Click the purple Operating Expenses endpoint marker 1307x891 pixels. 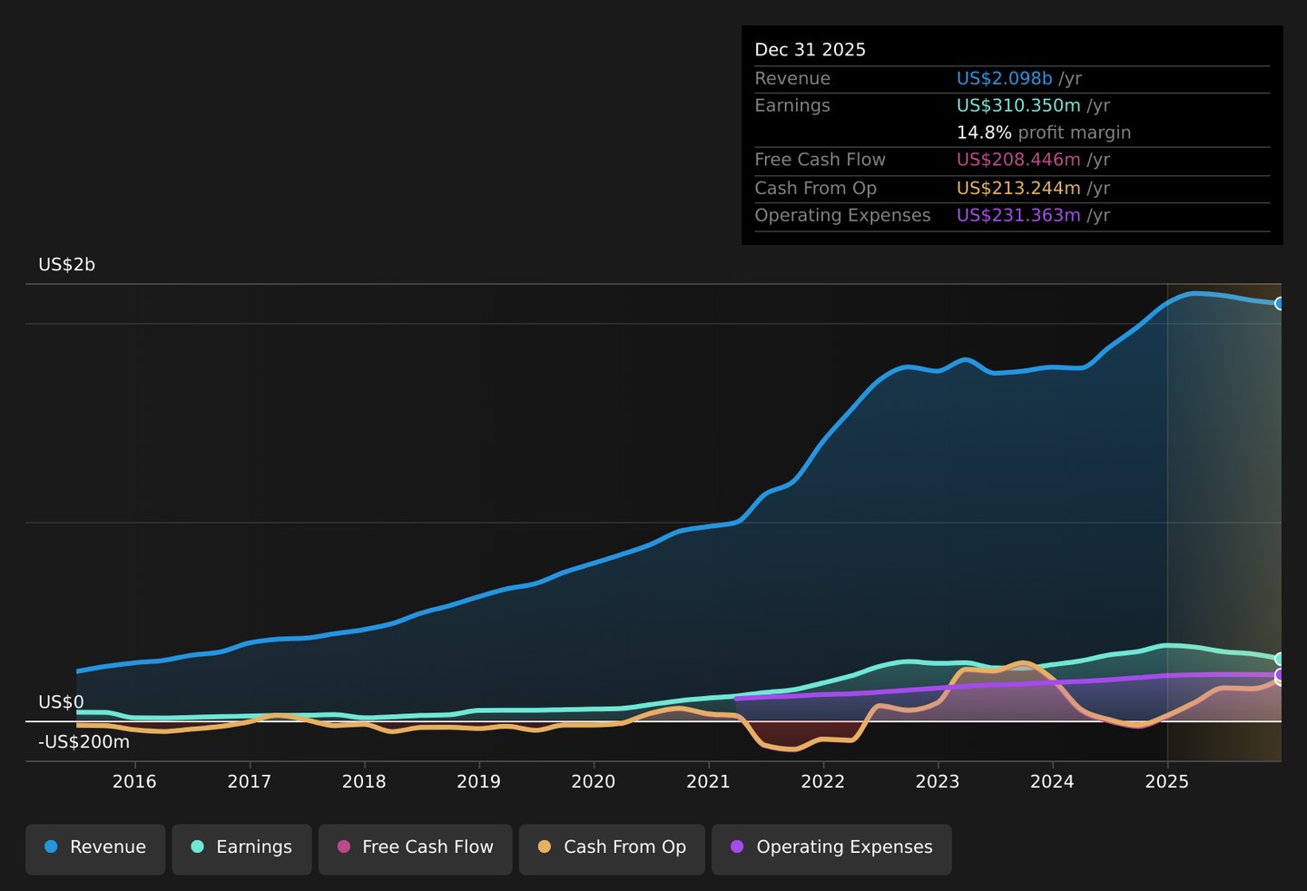click(1280, 675)
